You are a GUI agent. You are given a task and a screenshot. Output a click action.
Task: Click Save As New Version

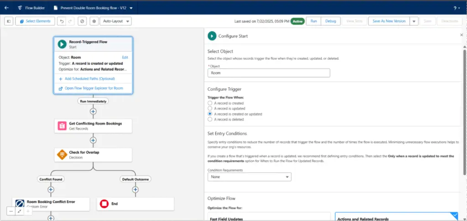click(x=389, y=21)
